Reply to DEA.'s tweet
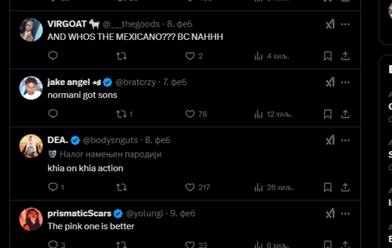 click(53, 187)
